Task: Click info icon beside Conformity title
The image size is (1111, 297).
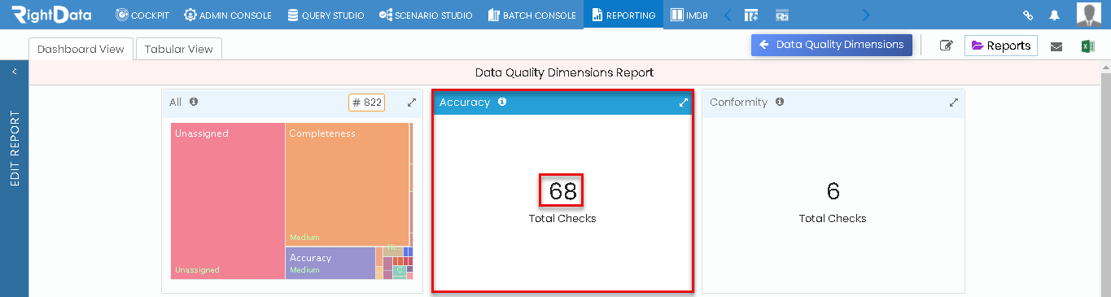Action: (780, 102)
